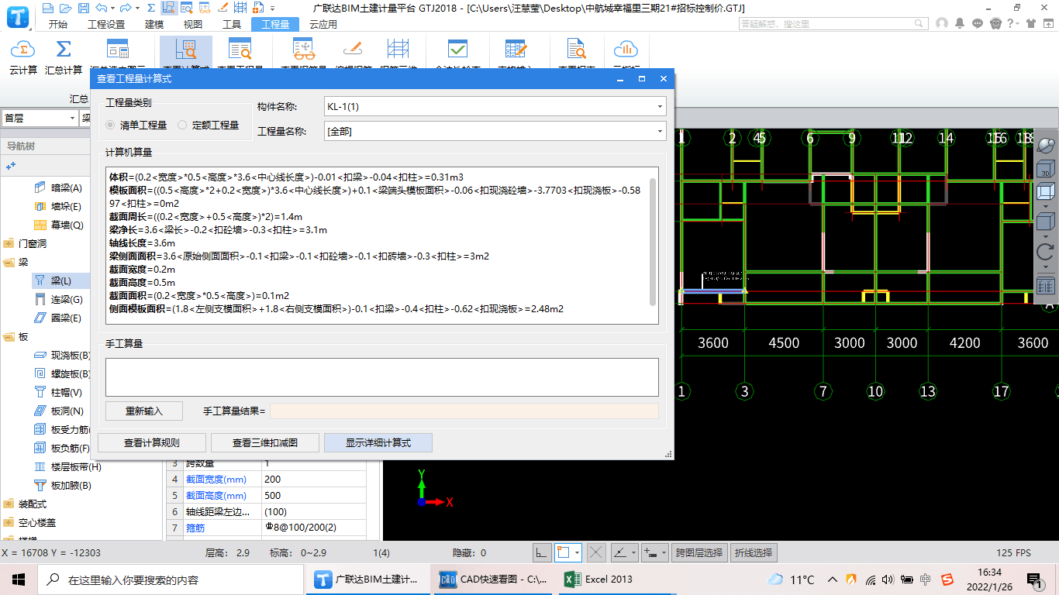The width and height of the screenshot is (1059, 595).
Task: Collapse the 板 tree group
Action: (9, 337)
